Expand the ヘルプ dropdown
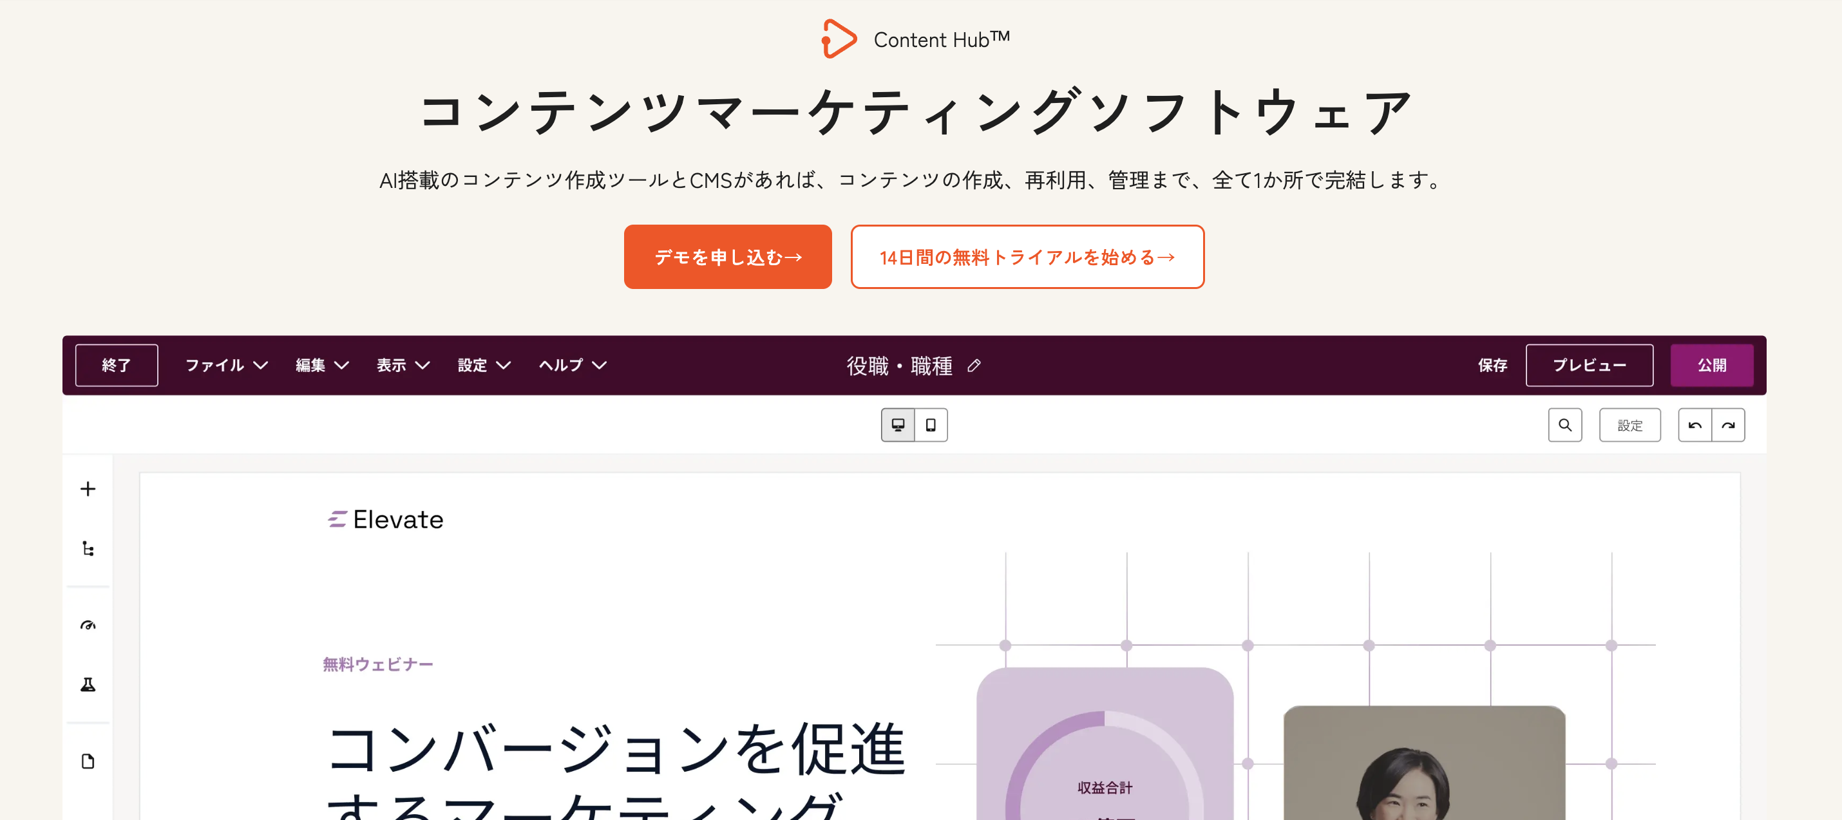Viewport: 1842px width, 820px height. (x=571, y=366)
